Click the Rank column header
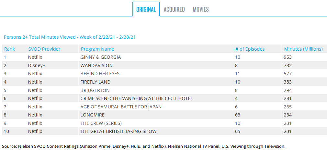 click(9, 49)
